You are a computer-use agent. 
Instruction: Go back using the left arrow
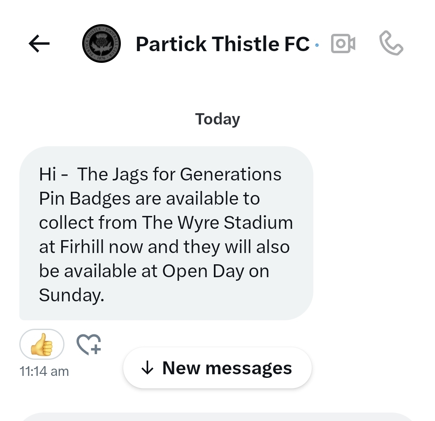pos(39,44)
